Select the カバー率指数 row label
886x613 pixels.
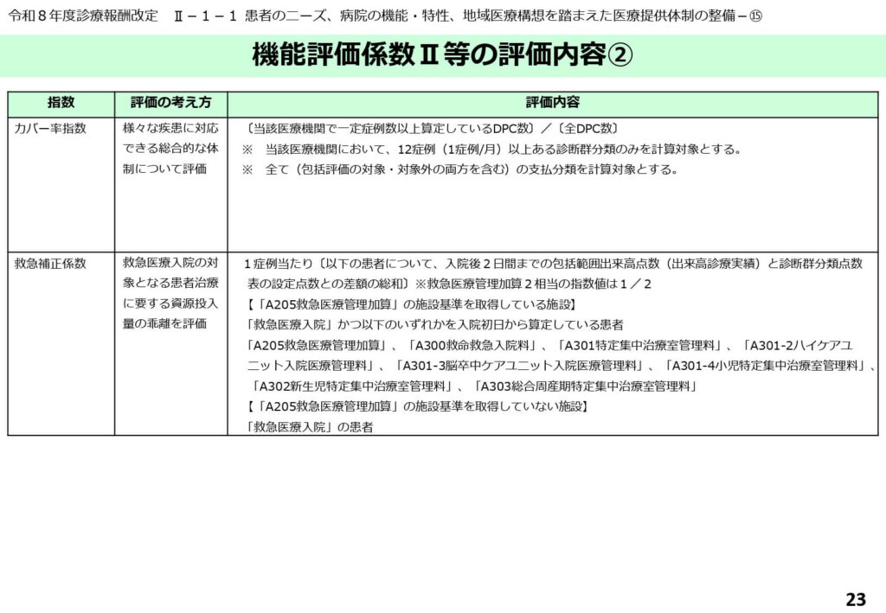click(50, 129)
